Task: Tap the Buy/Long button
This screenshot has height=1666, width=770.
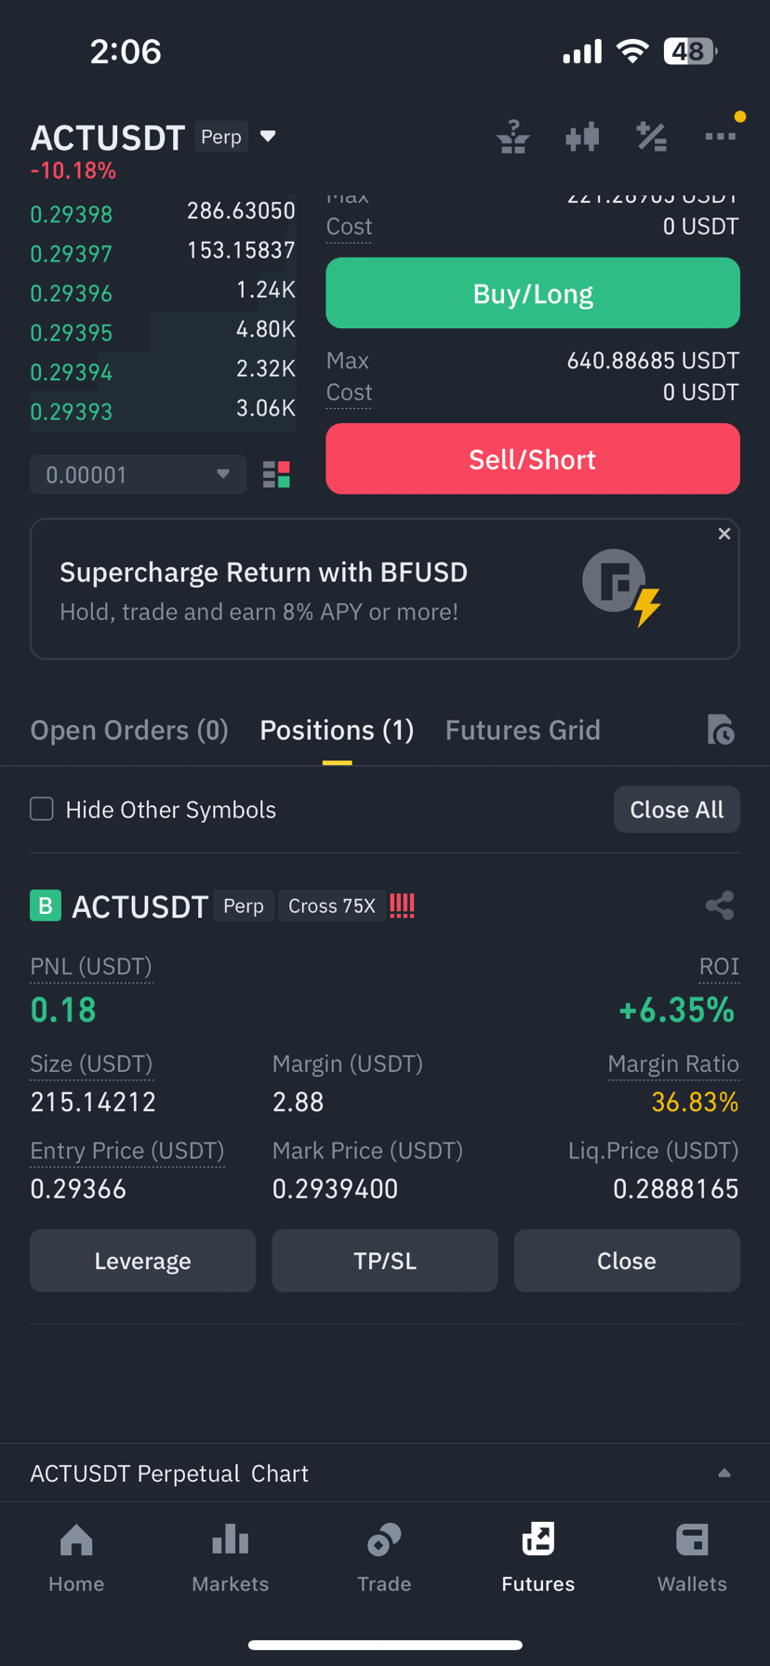Action: (x=533, y=294)
